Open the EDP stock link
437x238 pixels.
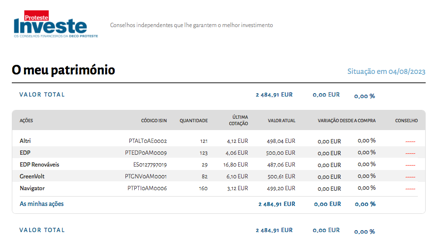(x=25, y=153)
